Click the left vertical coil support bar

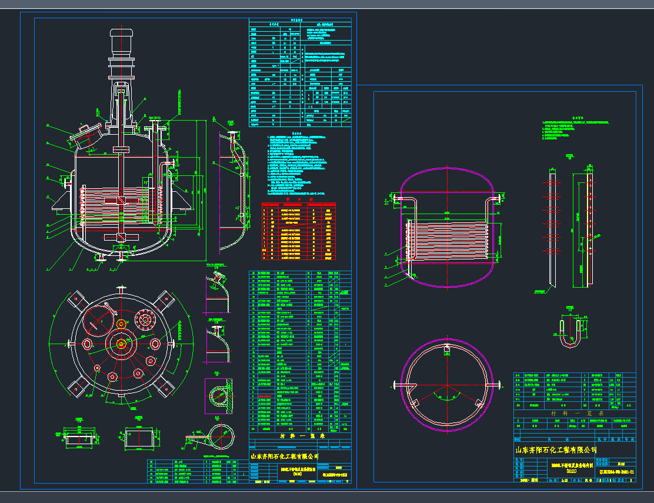click(553, 232)
